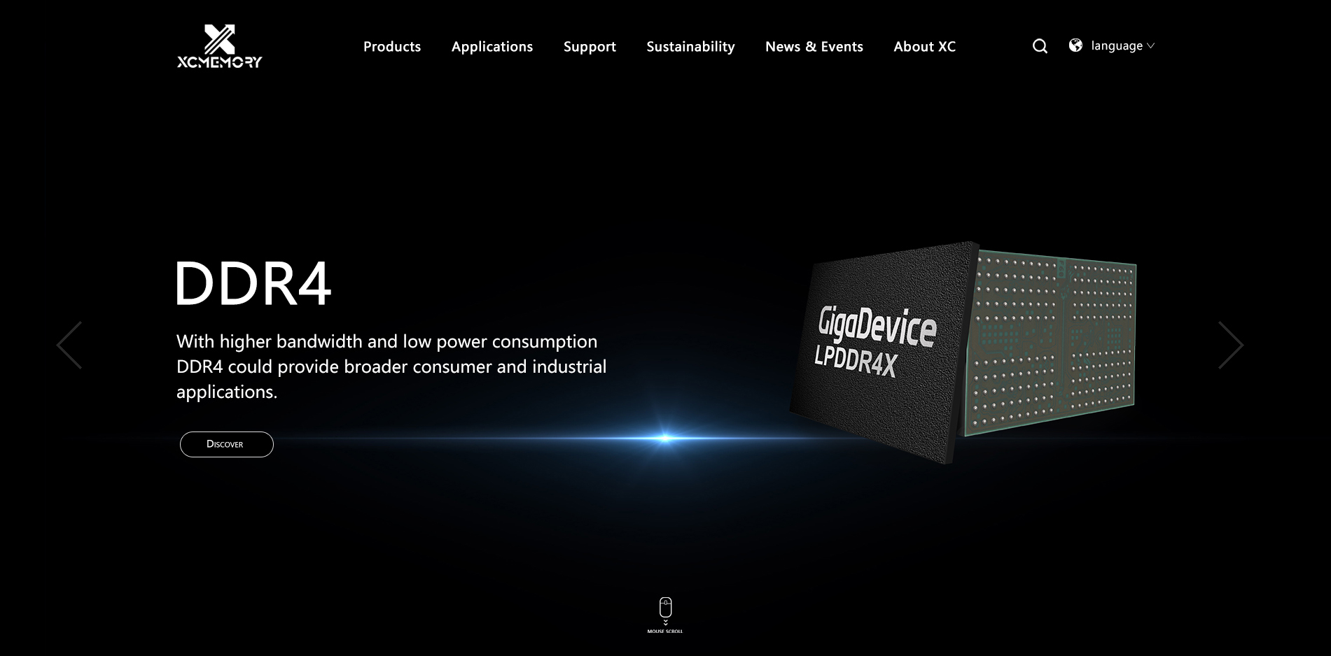
Task: Click the DDR4 description paragraph
Action: point(391,366)
